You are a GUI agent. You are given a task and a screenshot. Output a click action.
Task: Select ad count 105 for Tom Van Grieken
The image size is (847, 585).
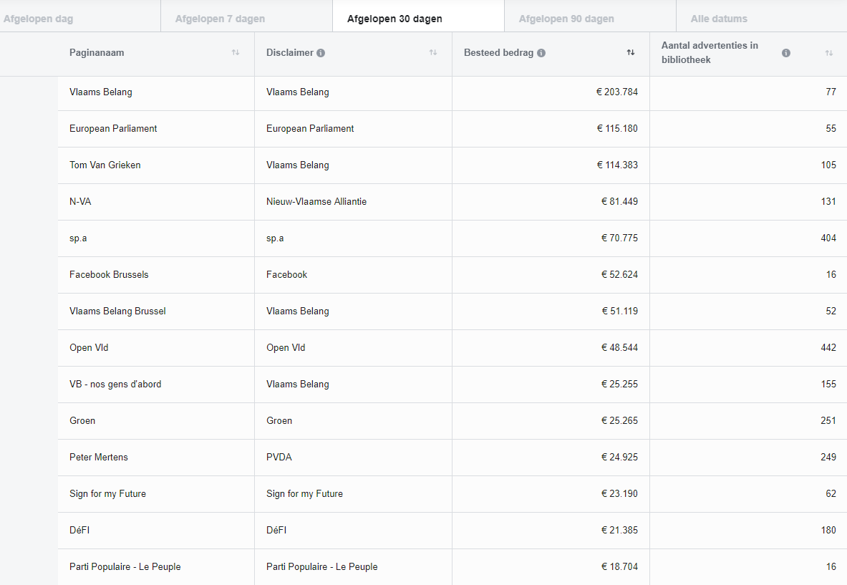point(828,165)
